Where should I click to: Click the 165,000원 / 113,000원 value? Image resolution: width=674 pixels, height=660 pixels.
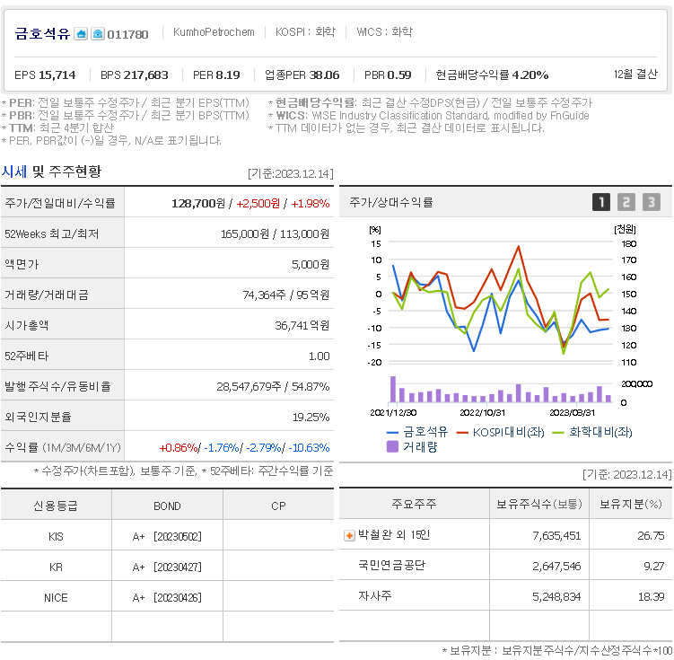pos(276,233)
